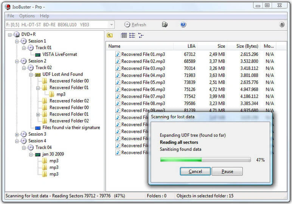
Task: Select Track 02 in tree
Action: point(43,68)
